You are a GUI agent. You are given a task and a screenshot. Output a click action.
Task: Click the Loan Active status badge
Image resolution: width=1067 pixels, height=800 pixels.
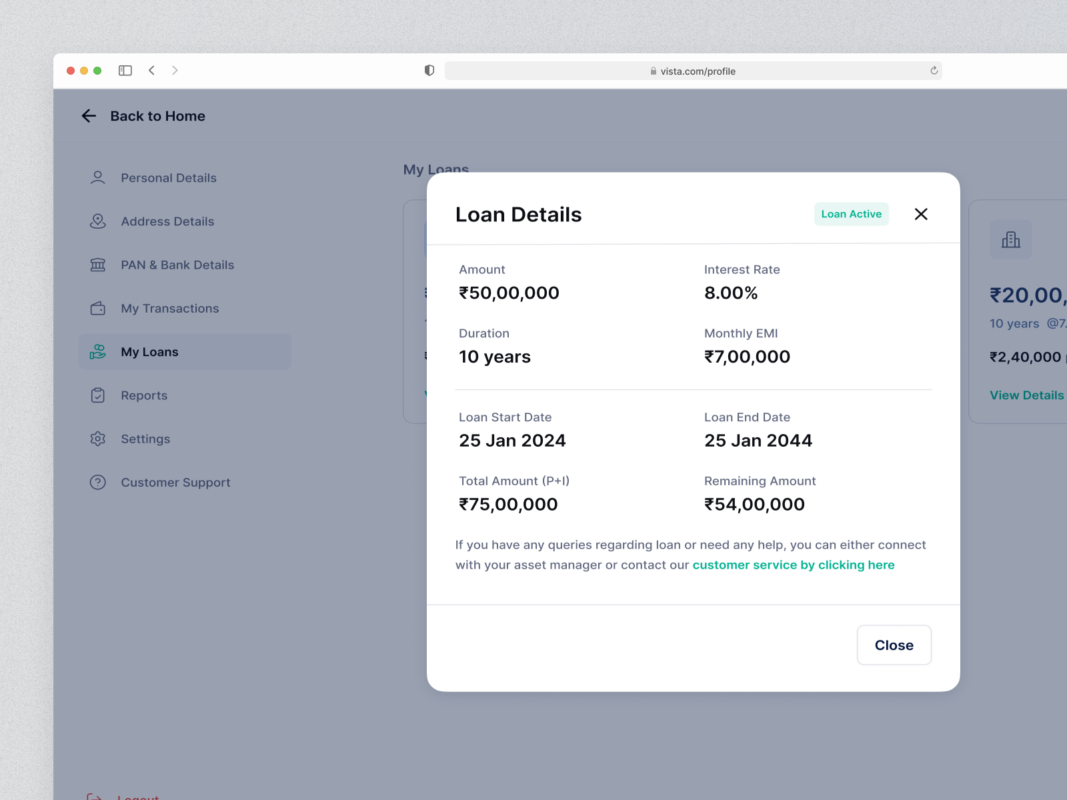pyautogui.click(x=851, y=214)
